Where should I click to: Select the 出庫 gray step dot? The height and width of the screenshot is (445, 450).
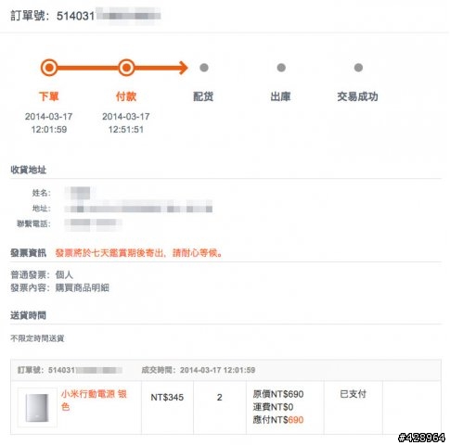(x=281, y=68)
